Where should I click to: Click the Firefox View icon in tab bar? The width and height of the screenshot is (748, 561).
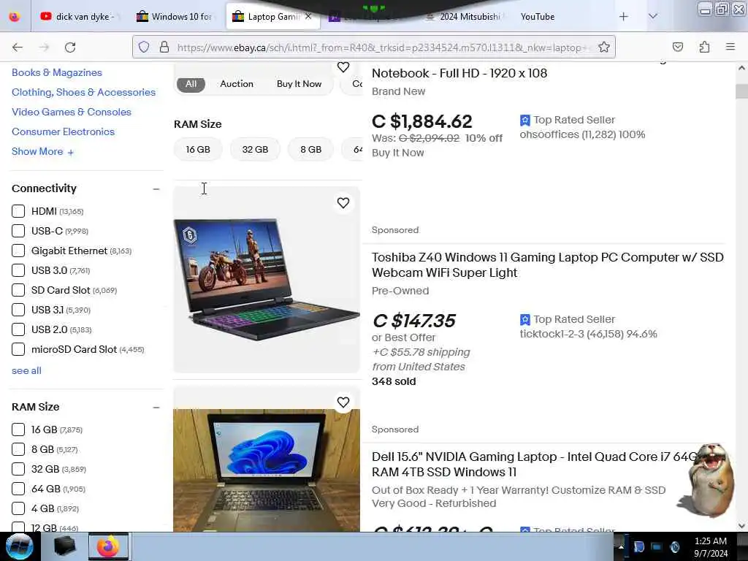click(x=15, y=17)
